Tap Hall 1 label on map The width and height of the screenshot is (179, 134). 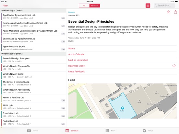click(157, 93)
